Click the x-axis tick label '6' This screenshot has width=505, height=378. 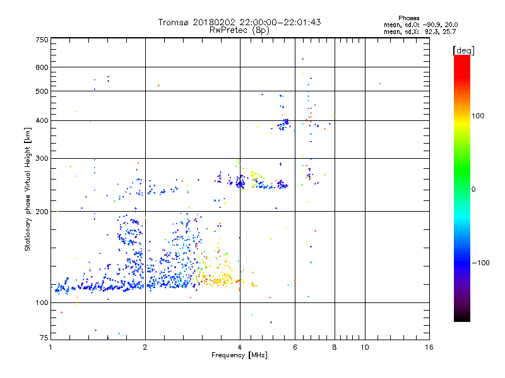click(295, 347)
